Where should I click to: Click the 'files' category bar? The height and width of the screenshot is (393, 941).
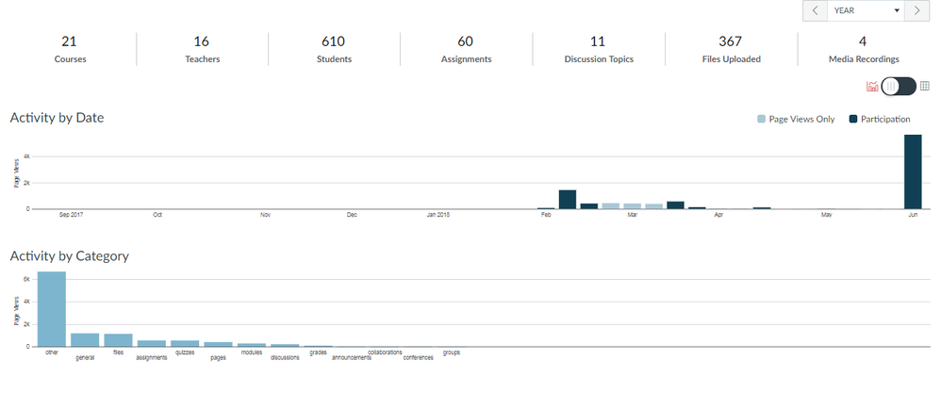[x=118, y=340]
